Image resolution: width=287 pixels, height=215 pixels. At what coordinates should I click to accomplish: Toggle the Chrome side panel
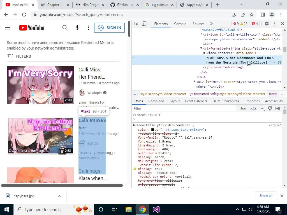tap(263, 15)
